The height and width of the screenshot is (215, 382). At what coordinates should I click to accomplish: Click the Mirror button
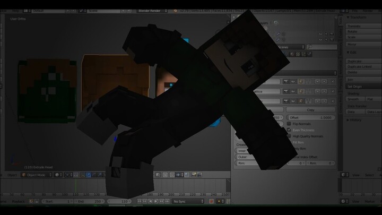(x=363, y=45)
